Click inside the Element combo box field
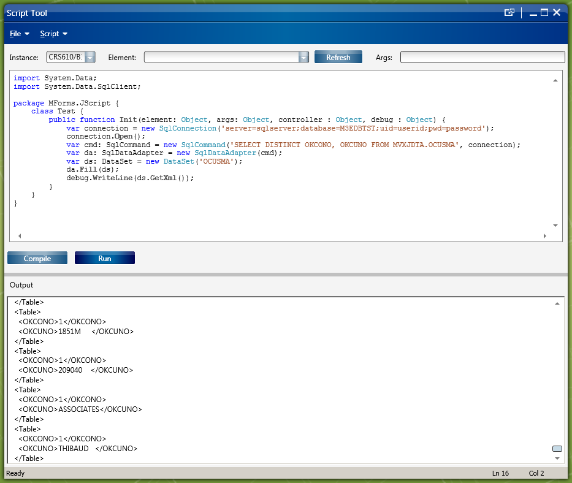This screenshot has height=483, width=572. pyautogui.click(x=221, y=57)
